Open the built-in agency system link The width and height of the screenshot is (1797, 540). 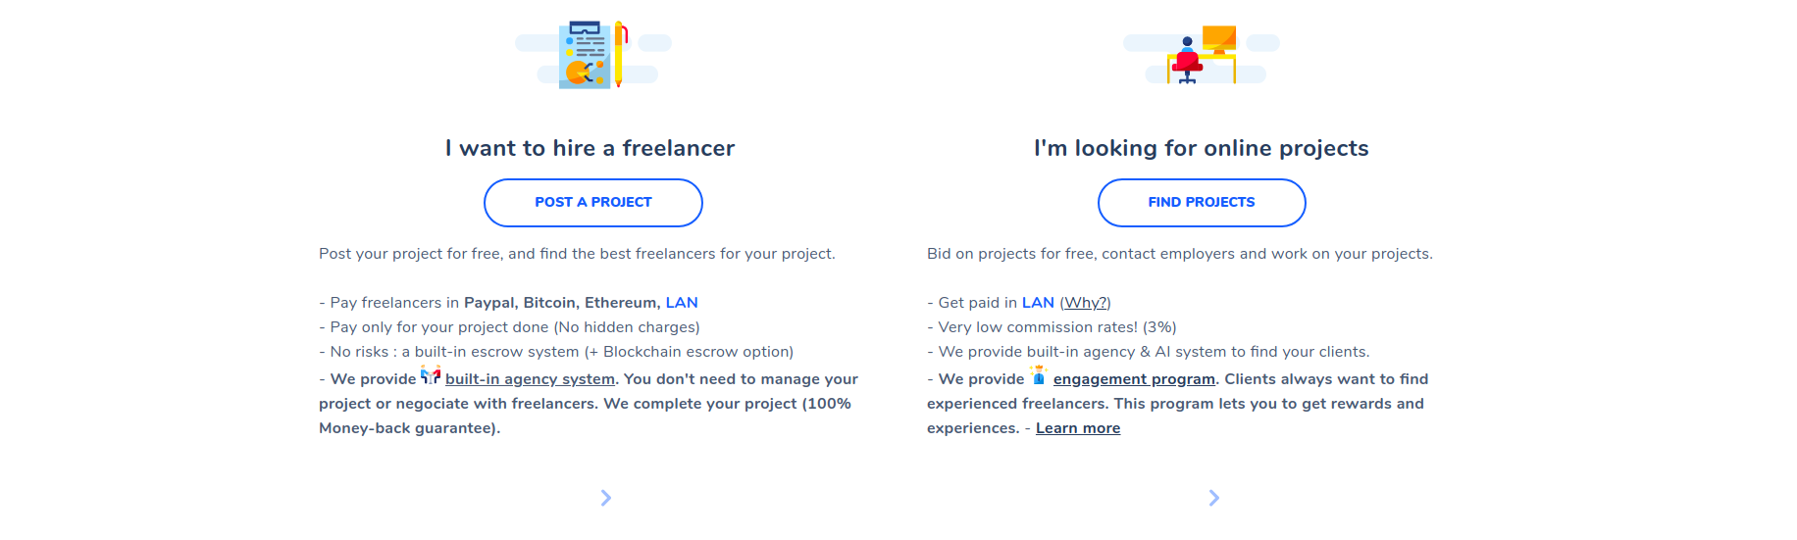(531, 379)
